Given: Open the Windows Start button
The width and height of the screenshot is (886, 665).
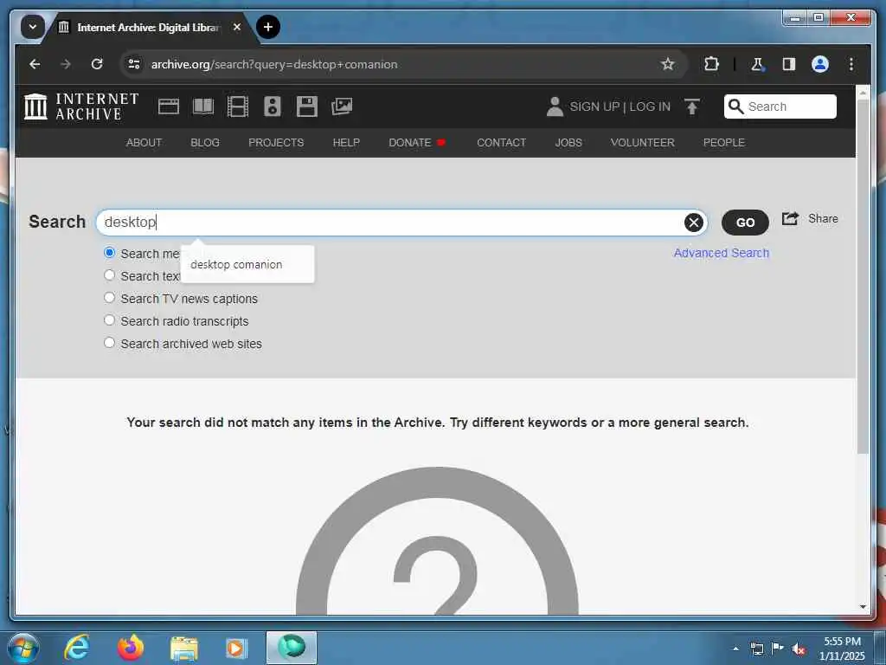Looking at the screenshot, I should (23, 648).
